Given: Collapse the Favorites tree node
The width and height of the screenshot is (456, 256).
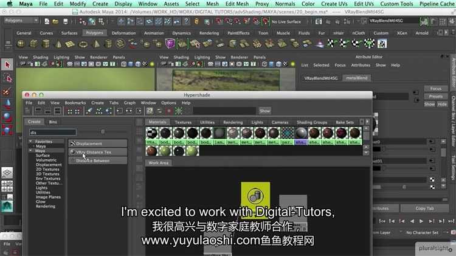Looking at the screenshot, I should coord(30,142).
